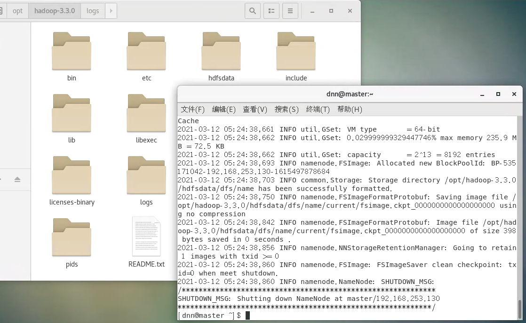Open the hdfsdata folder
This screenshot has height=323, width=526.
coord(221,51)
